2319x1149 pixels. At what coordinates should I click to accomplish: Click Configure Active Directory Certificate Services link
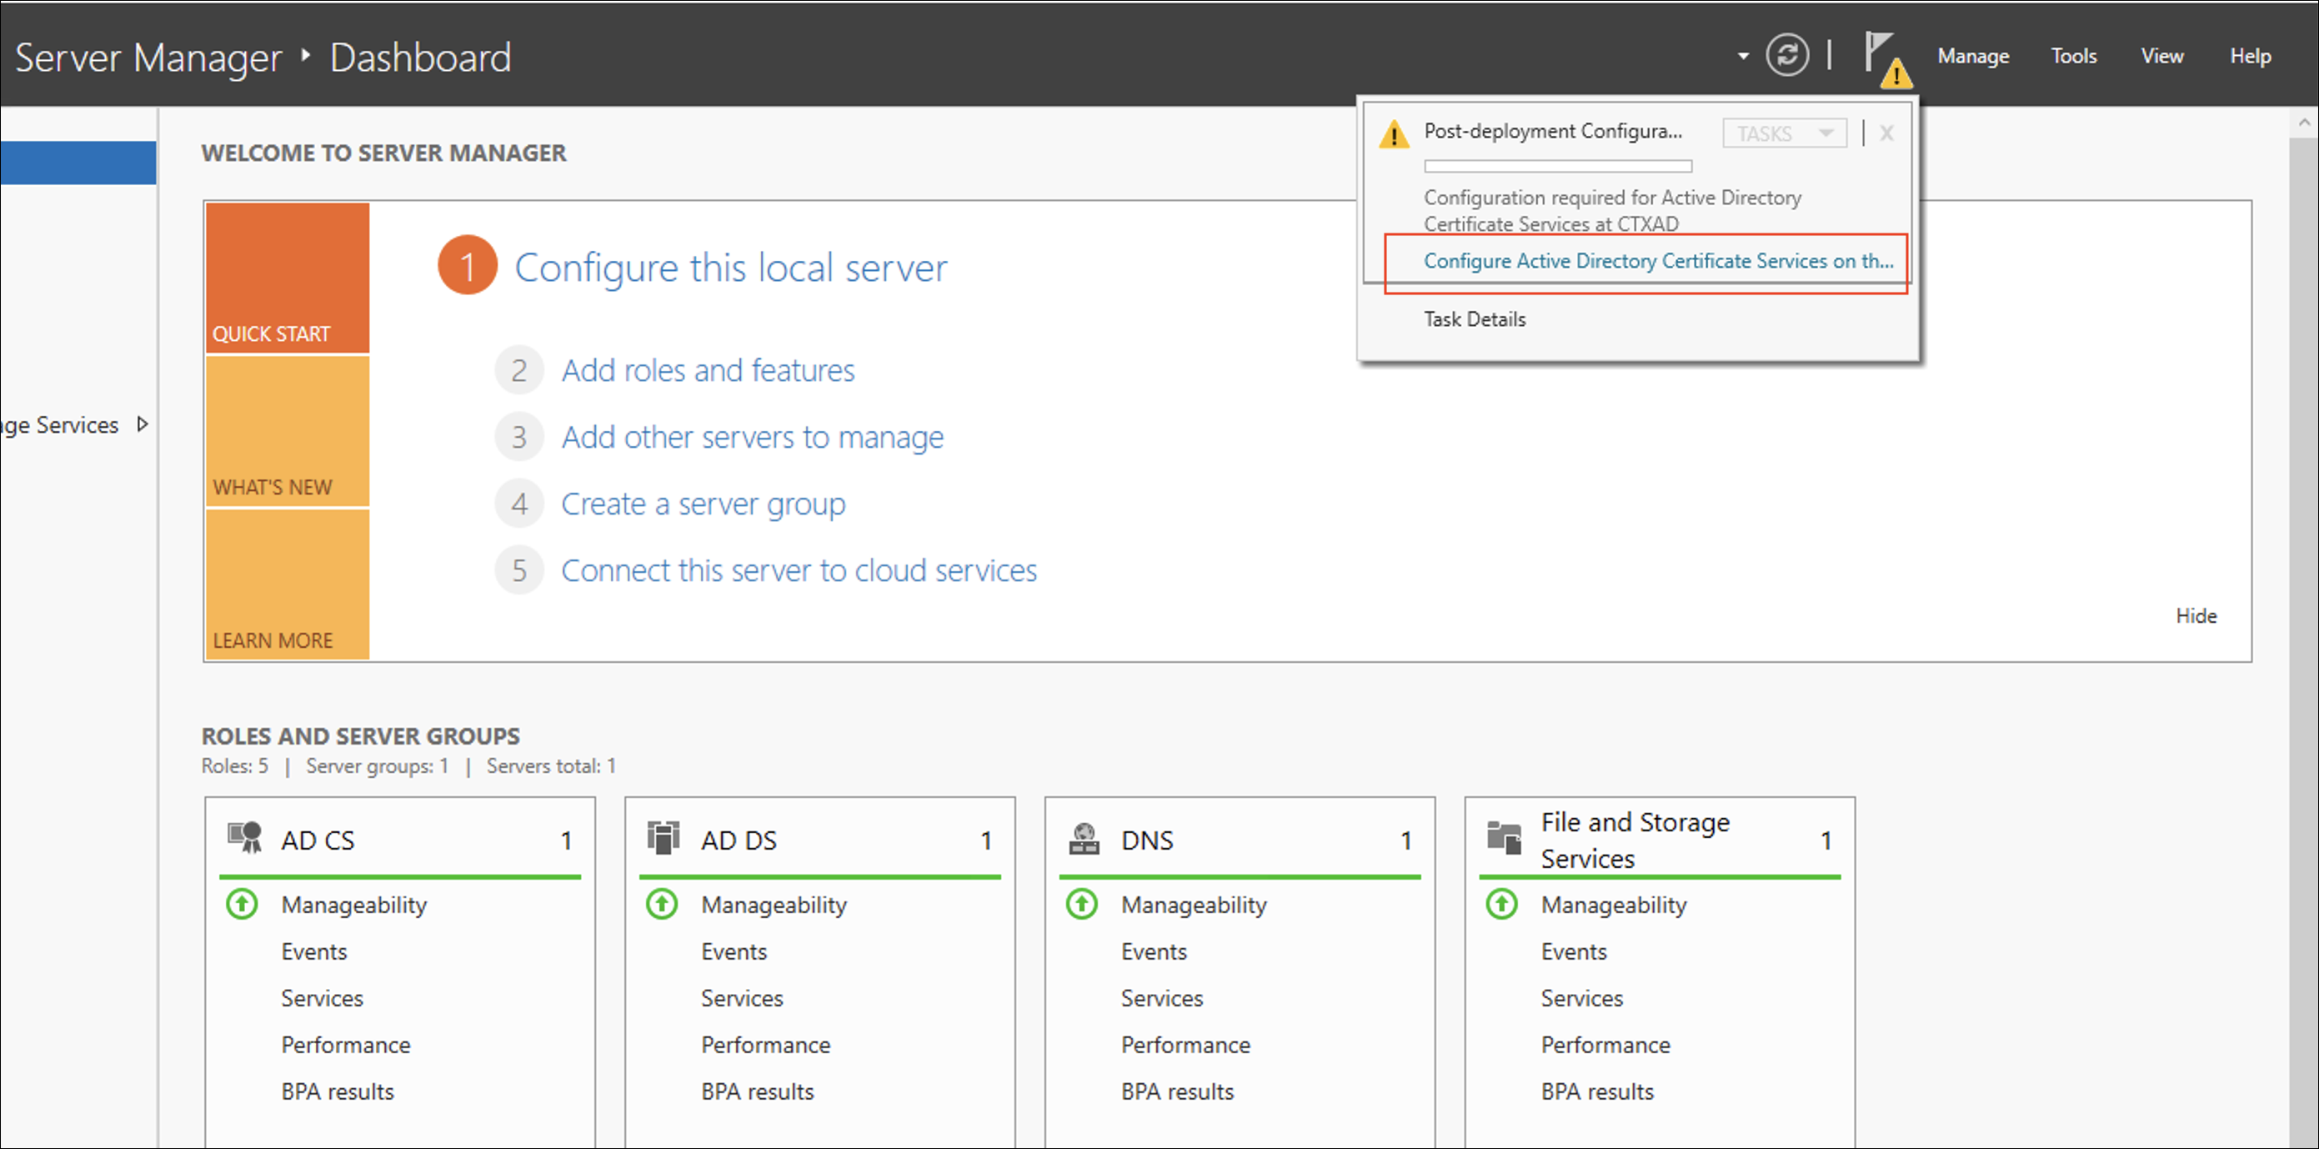point(1656,261)
